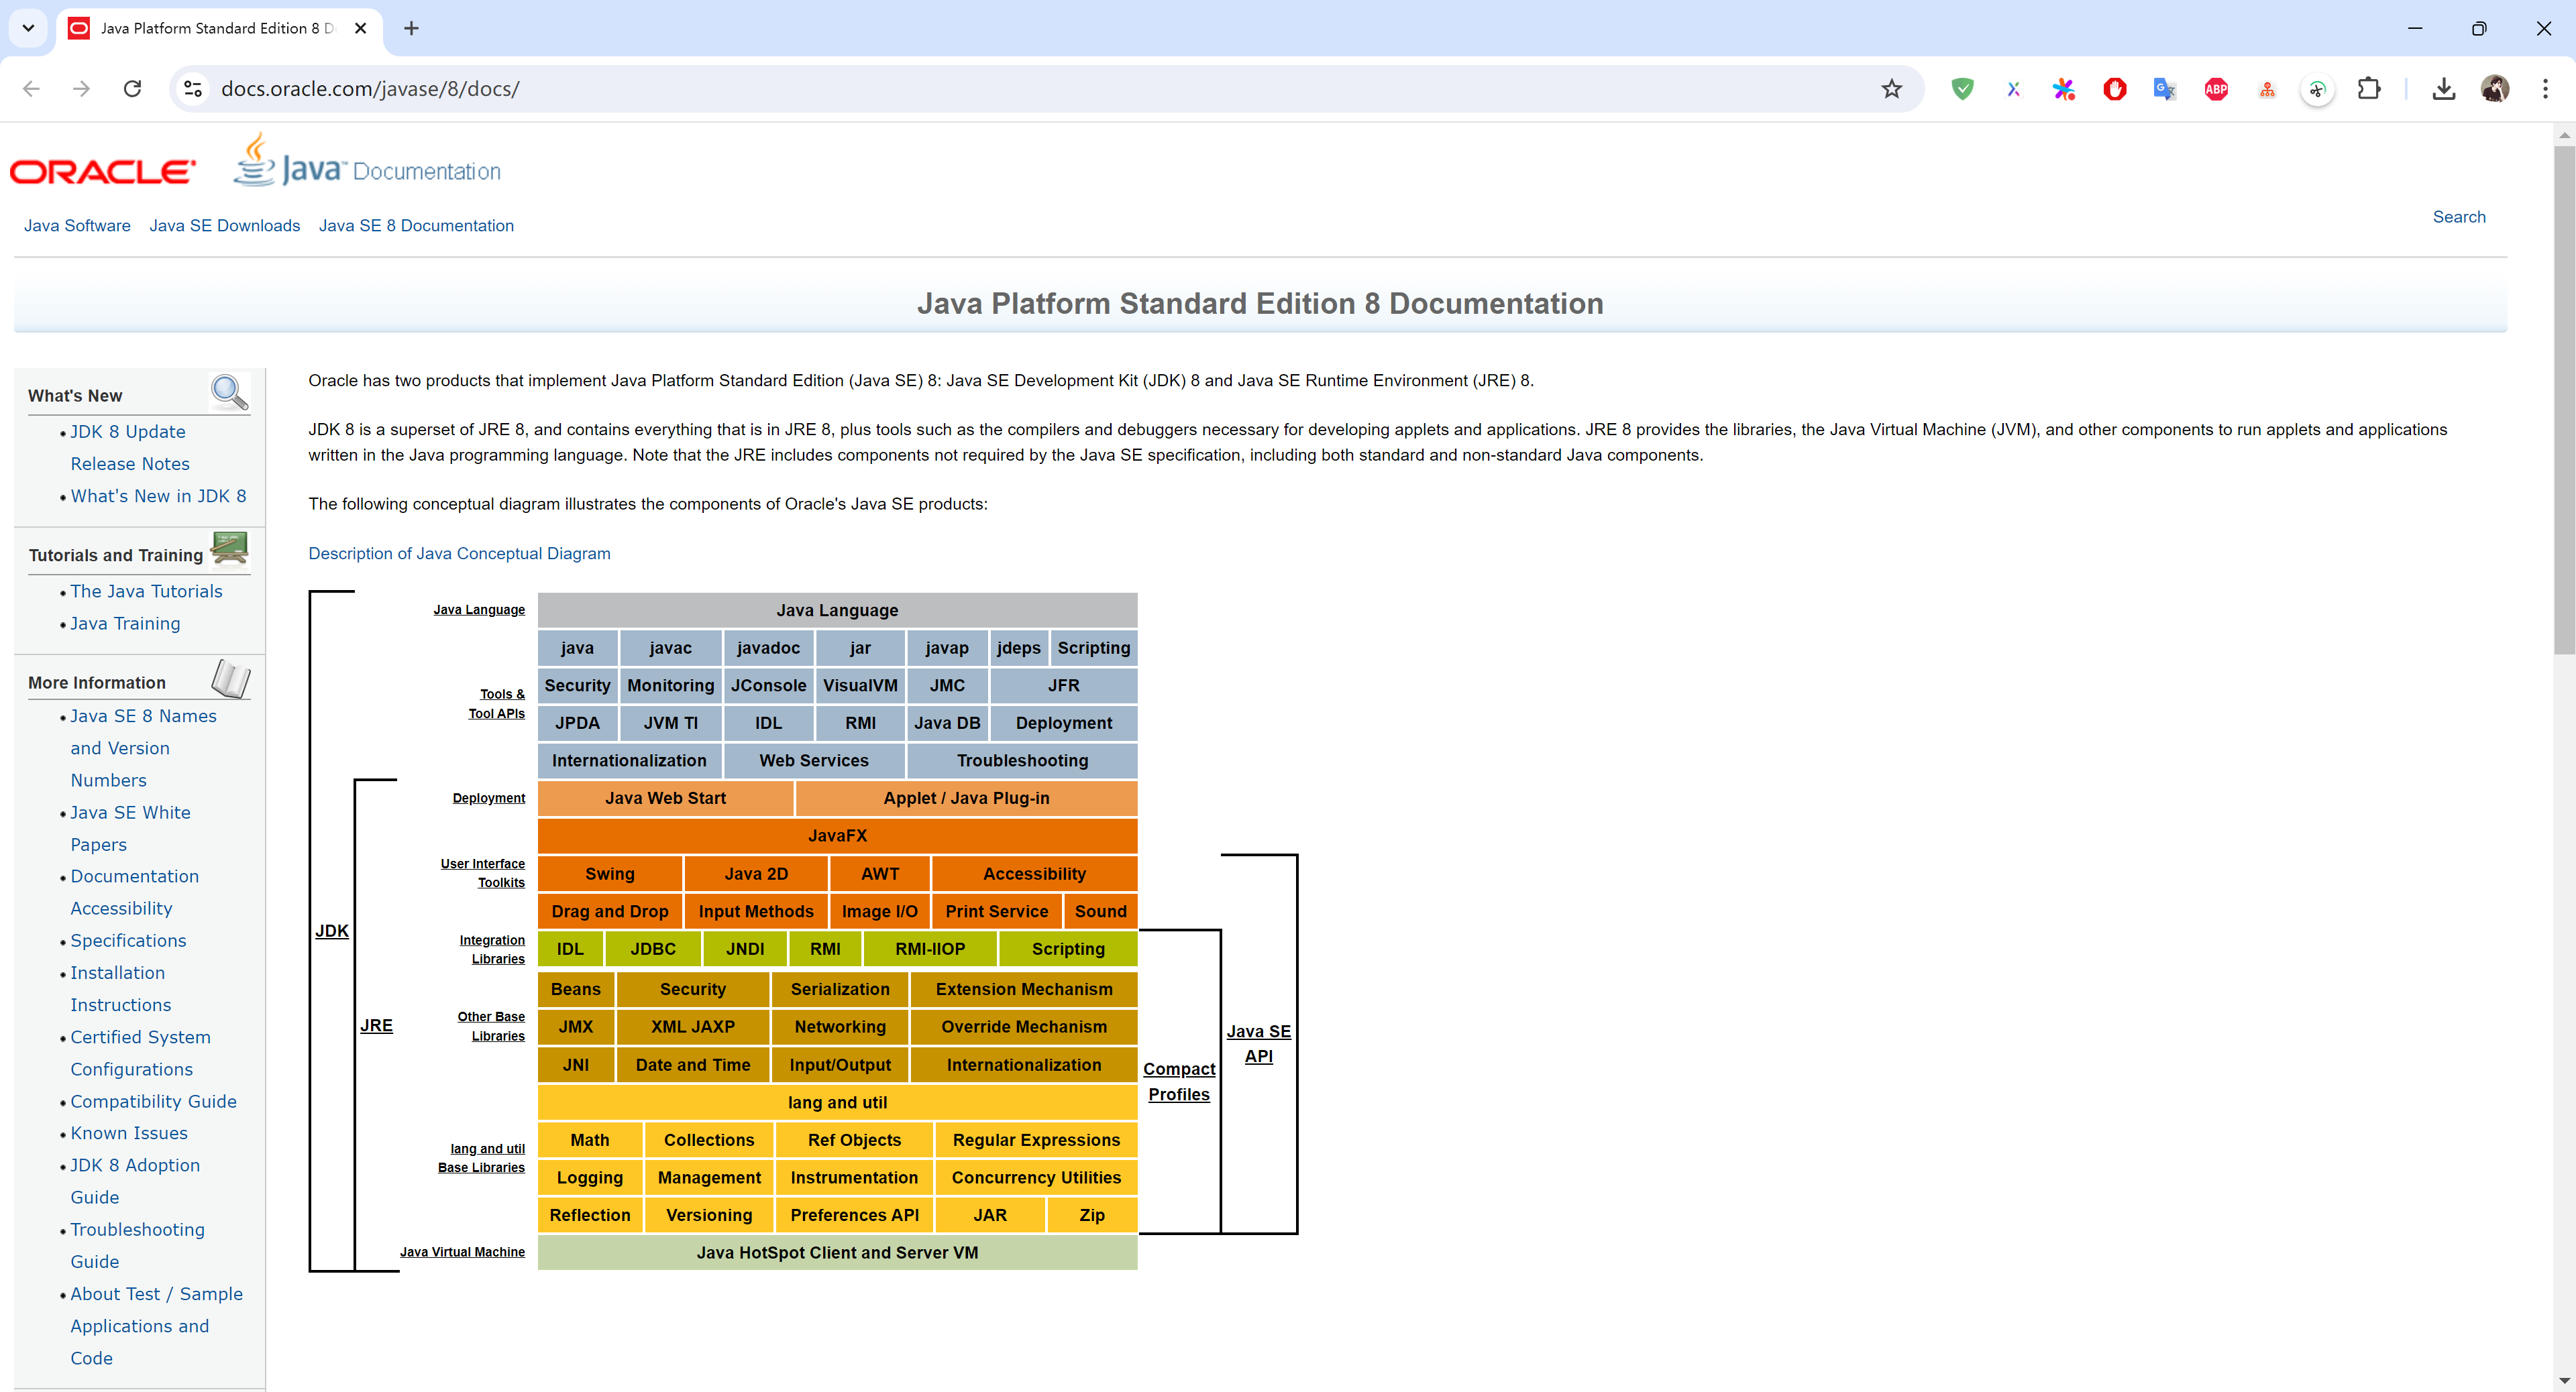Click the Oracle logo
This screenshot has width=2576, height=1392.
click(x=102, y=172)
